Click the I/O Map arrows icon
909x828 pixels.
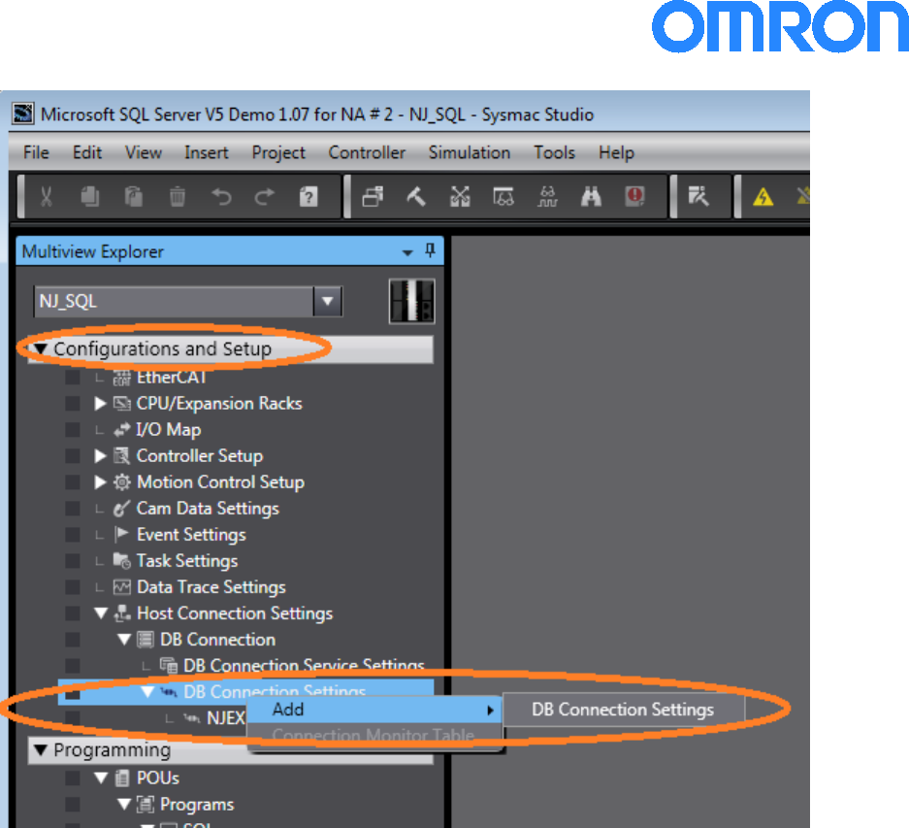pos(121,430)
